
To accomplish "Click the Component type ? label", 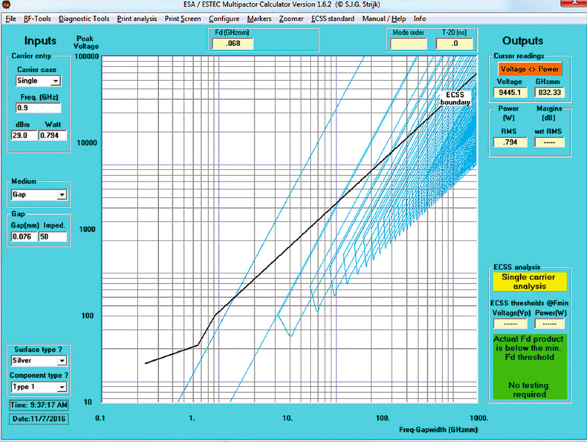I will 39,375.
